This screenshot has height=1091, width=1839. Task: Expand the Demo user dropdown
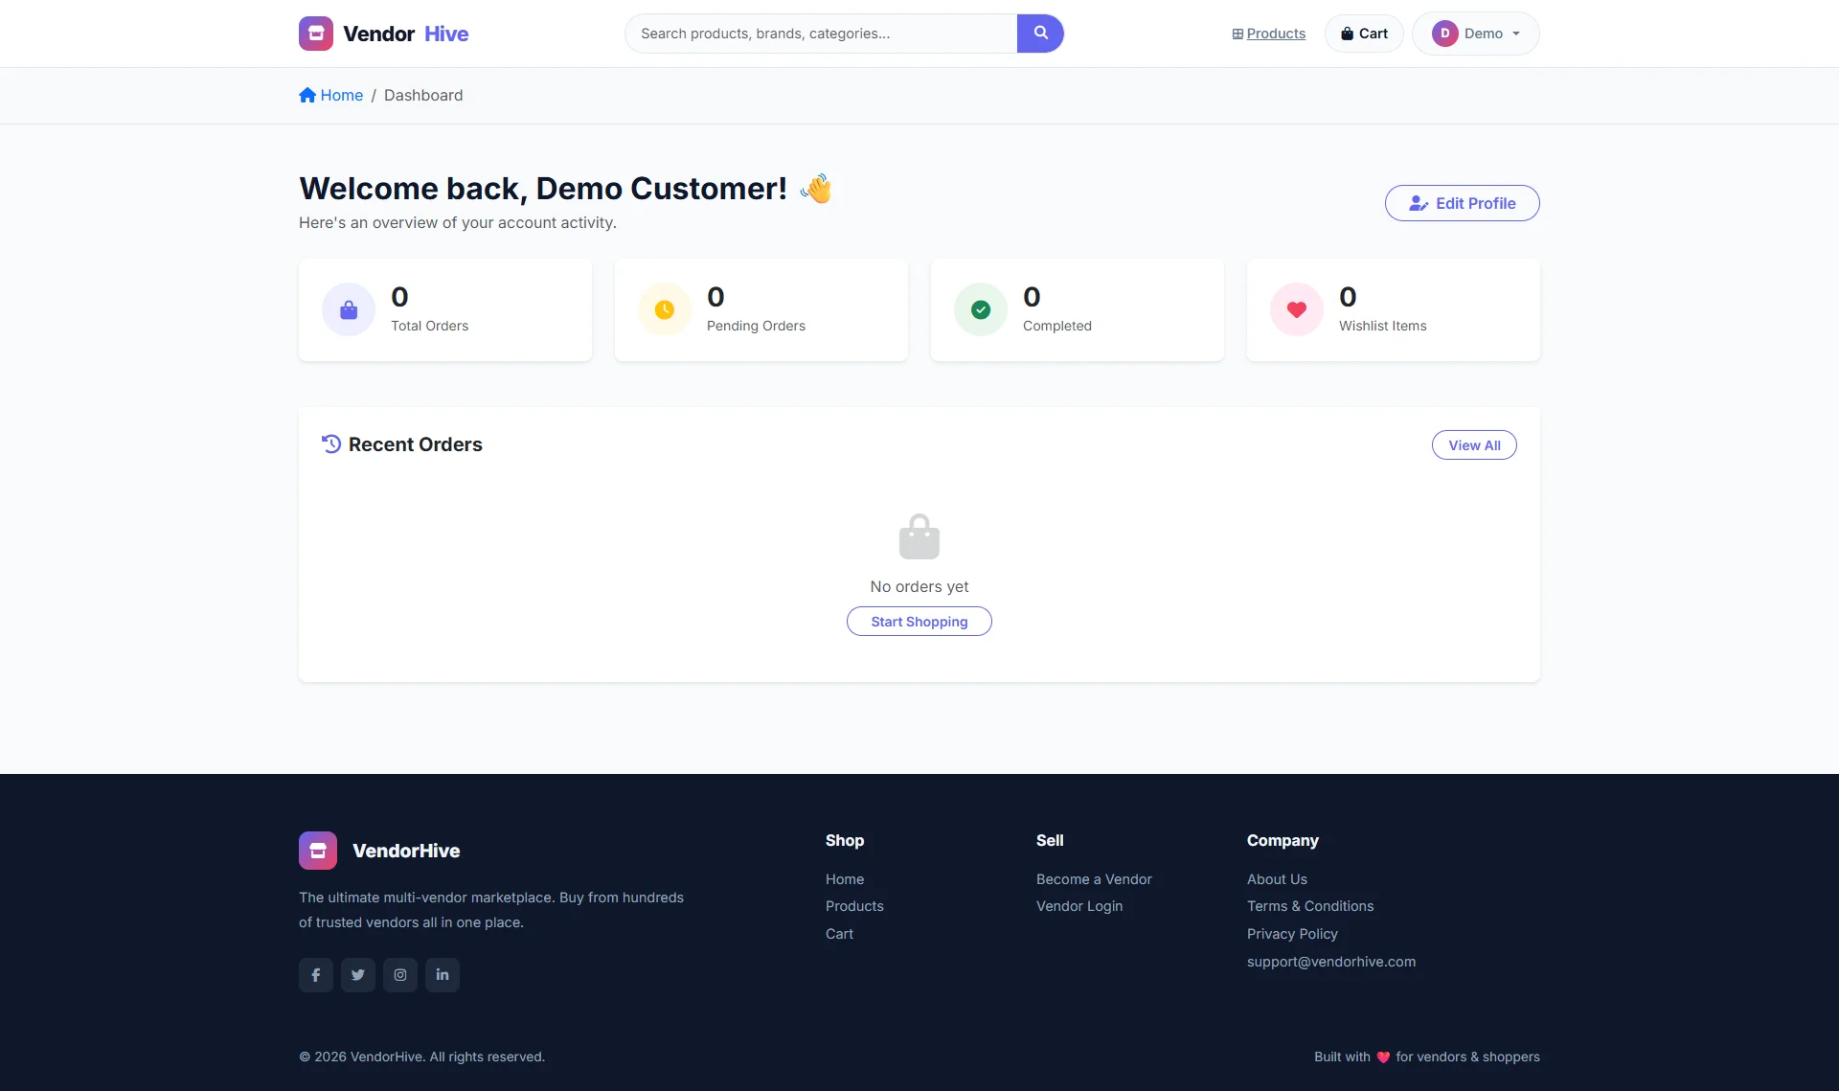[x=1476, y=34]
